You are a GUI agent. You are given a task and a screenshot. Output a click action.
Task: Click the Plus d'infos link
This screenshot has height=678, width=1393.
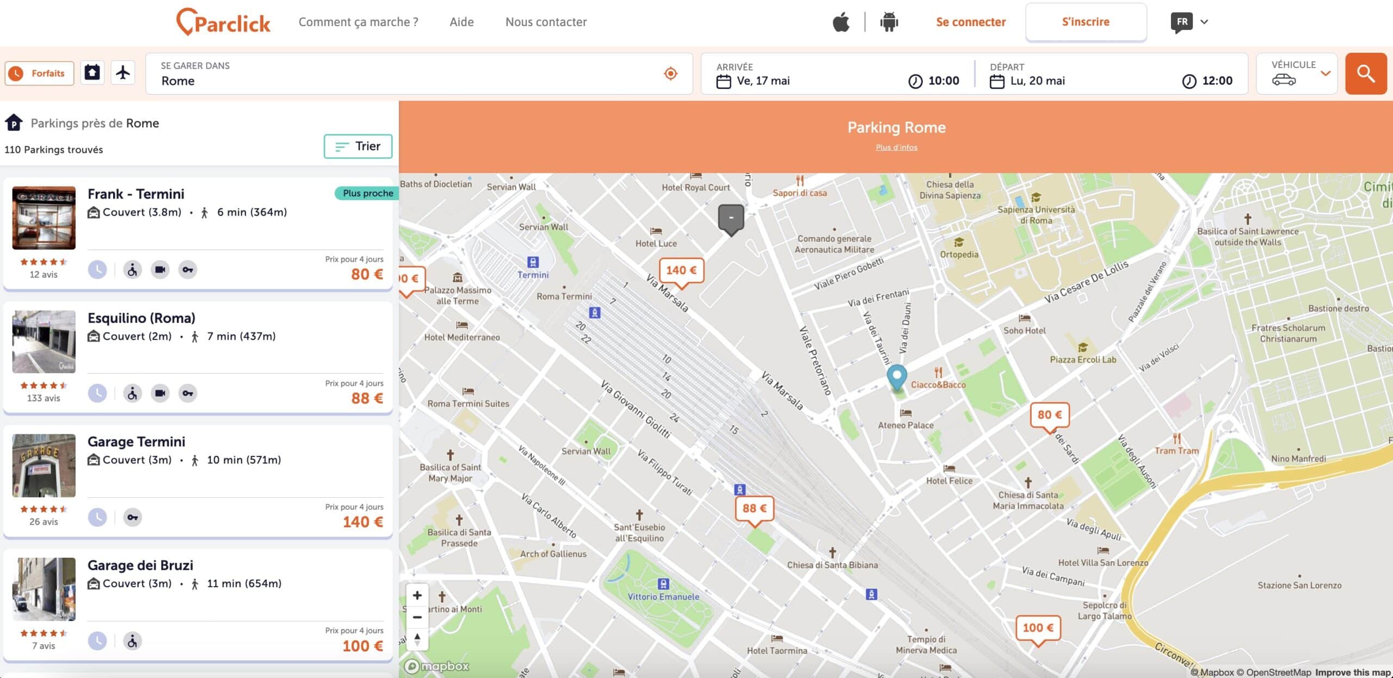(x=896, y=147)
